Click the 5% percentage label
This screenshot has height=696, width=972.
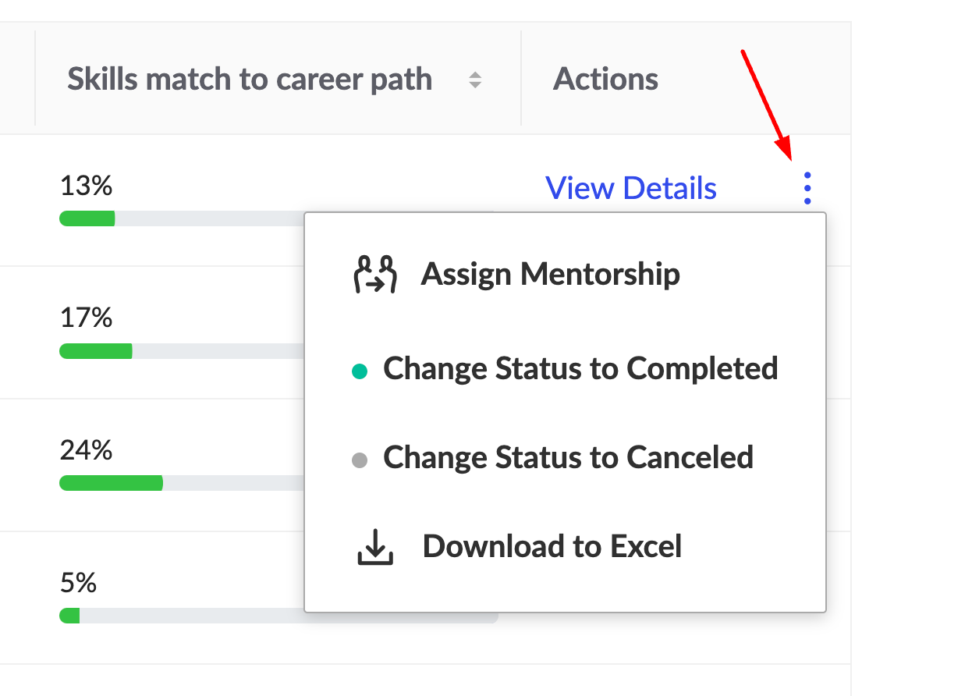[x=78, y=584]
